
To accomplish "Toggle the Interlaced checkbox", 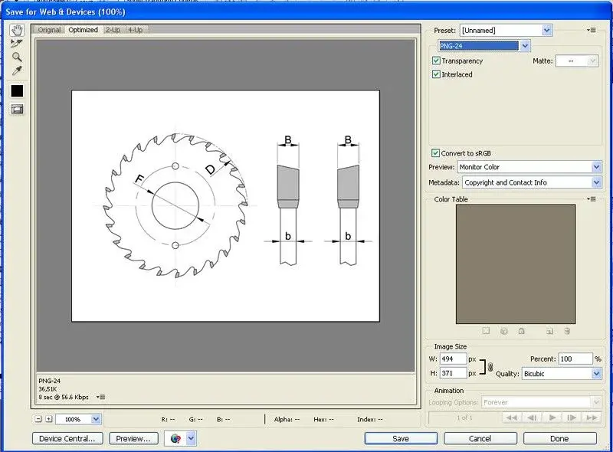I will [436, 74].
